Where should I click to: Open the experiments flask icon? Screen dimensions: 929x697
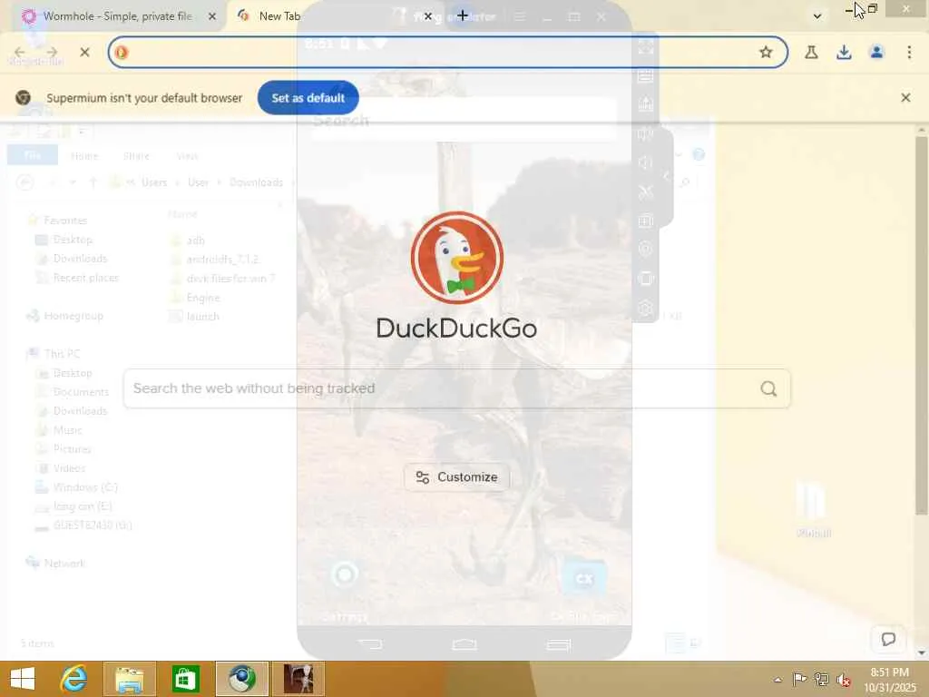[x=811, y=52]
